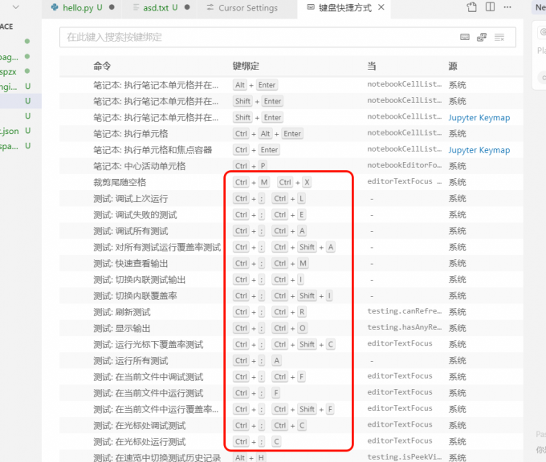Viewport: 546px width, 462px height.
Task: Select the 测试: 显示输出 row
Action: (291, 328)
